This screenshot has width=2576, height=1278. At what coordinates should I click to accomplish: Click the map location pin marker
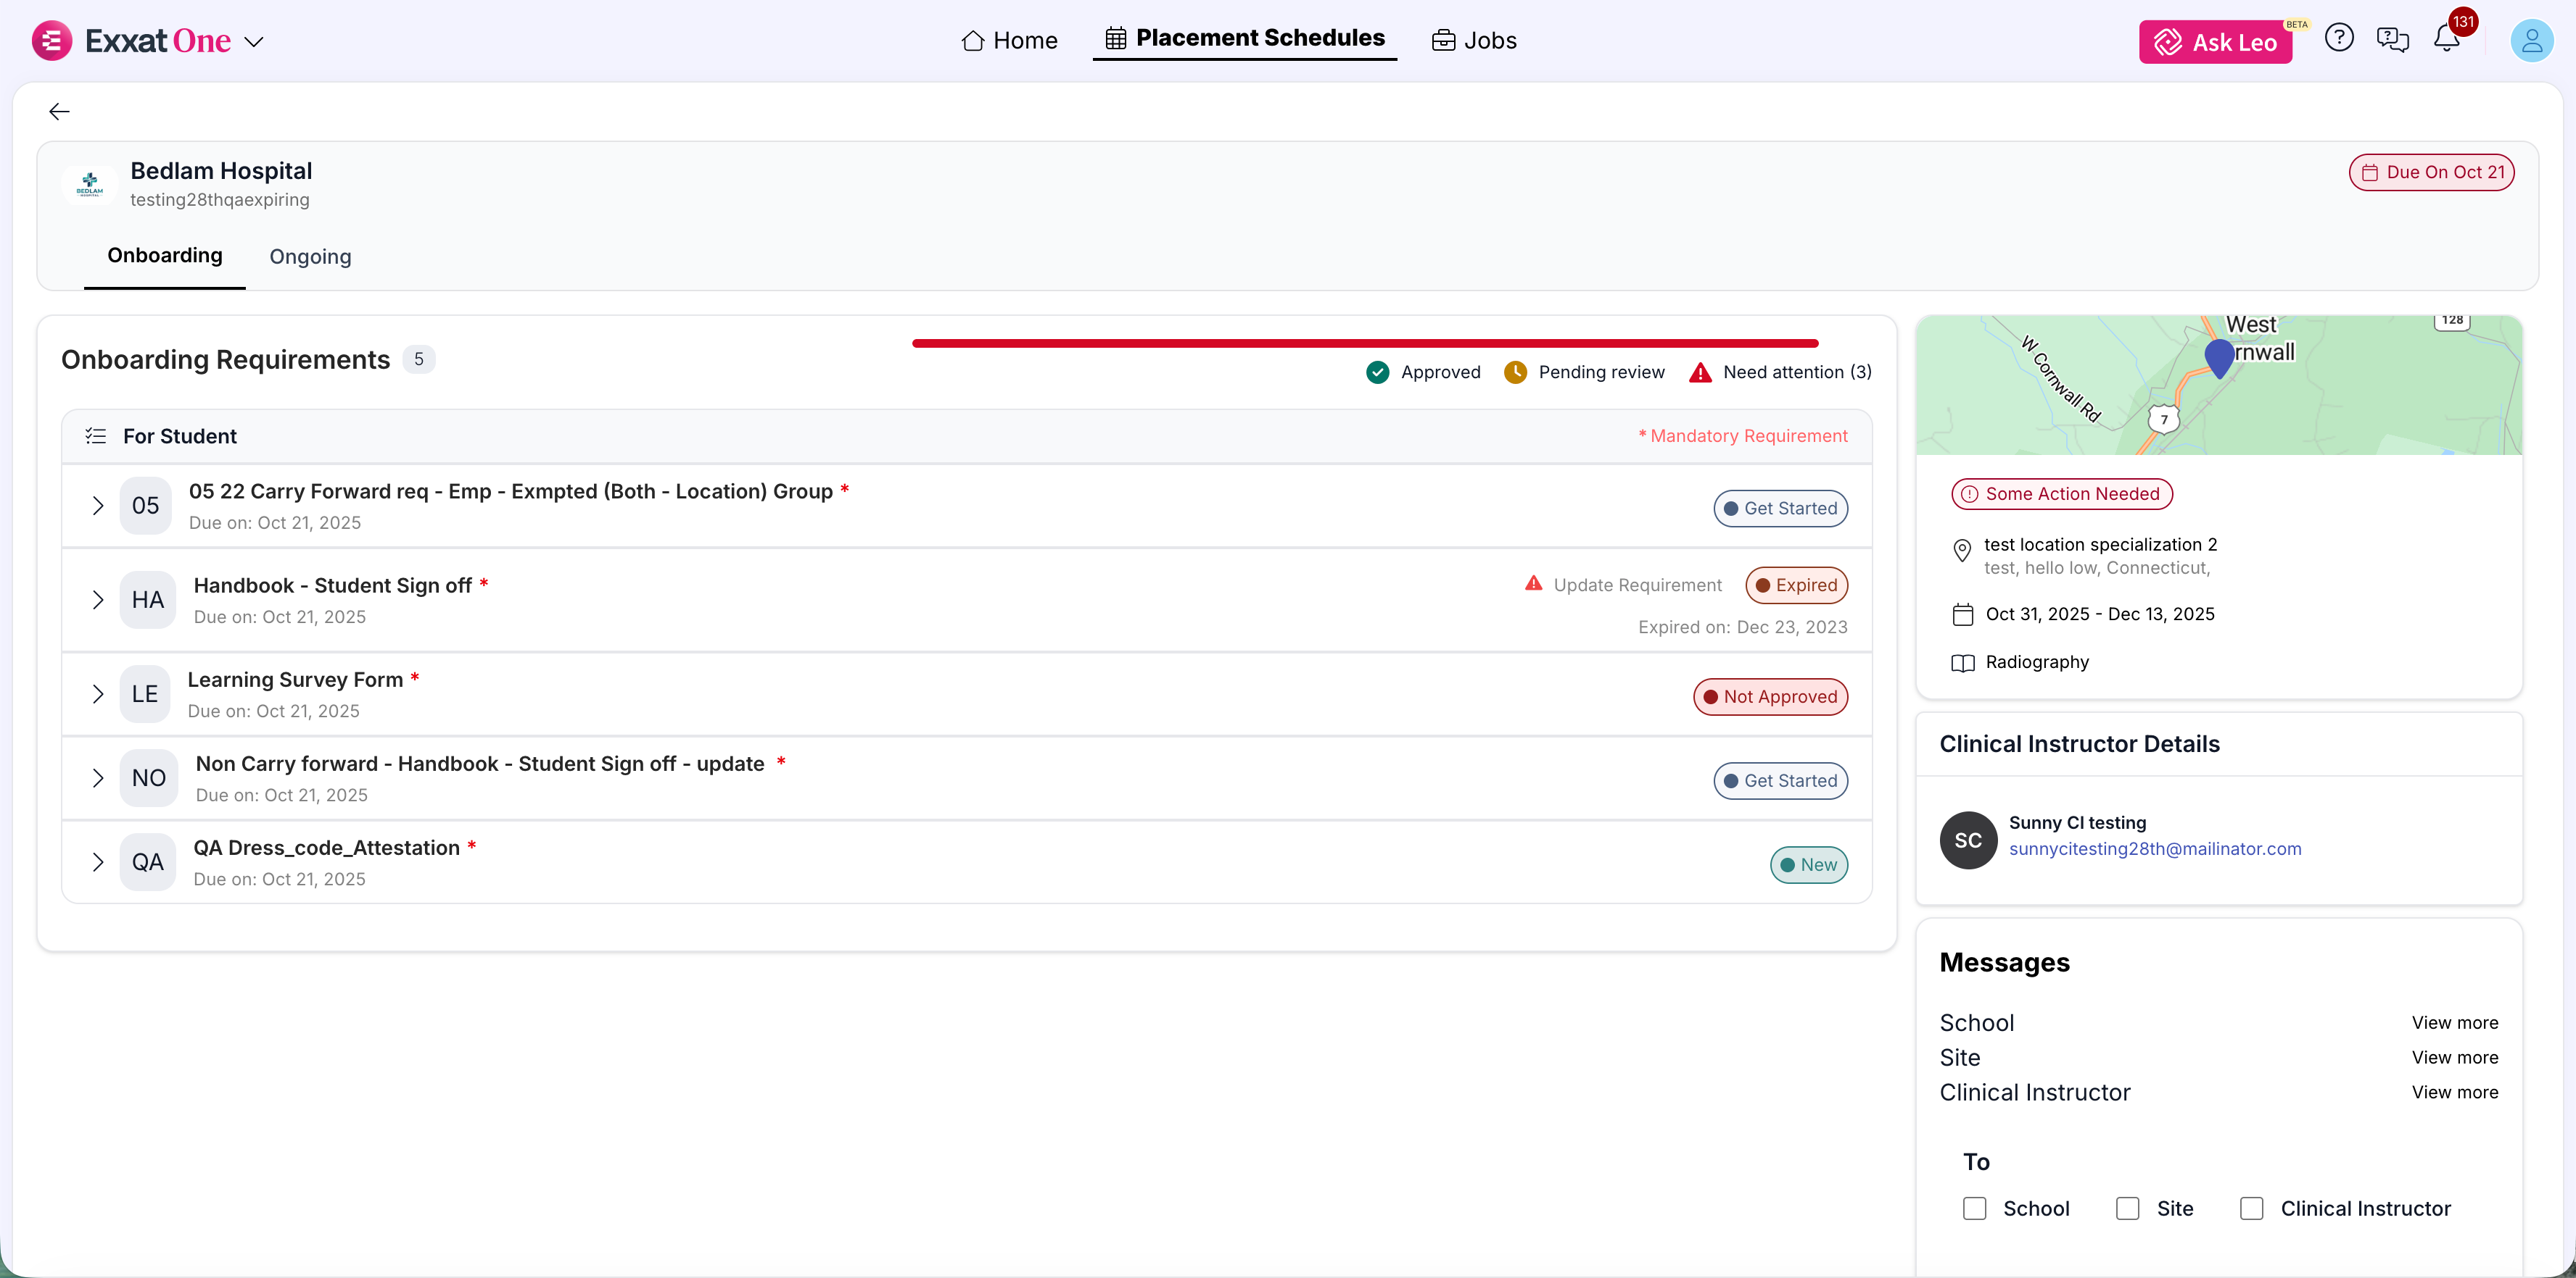[x=2219, y=358]
